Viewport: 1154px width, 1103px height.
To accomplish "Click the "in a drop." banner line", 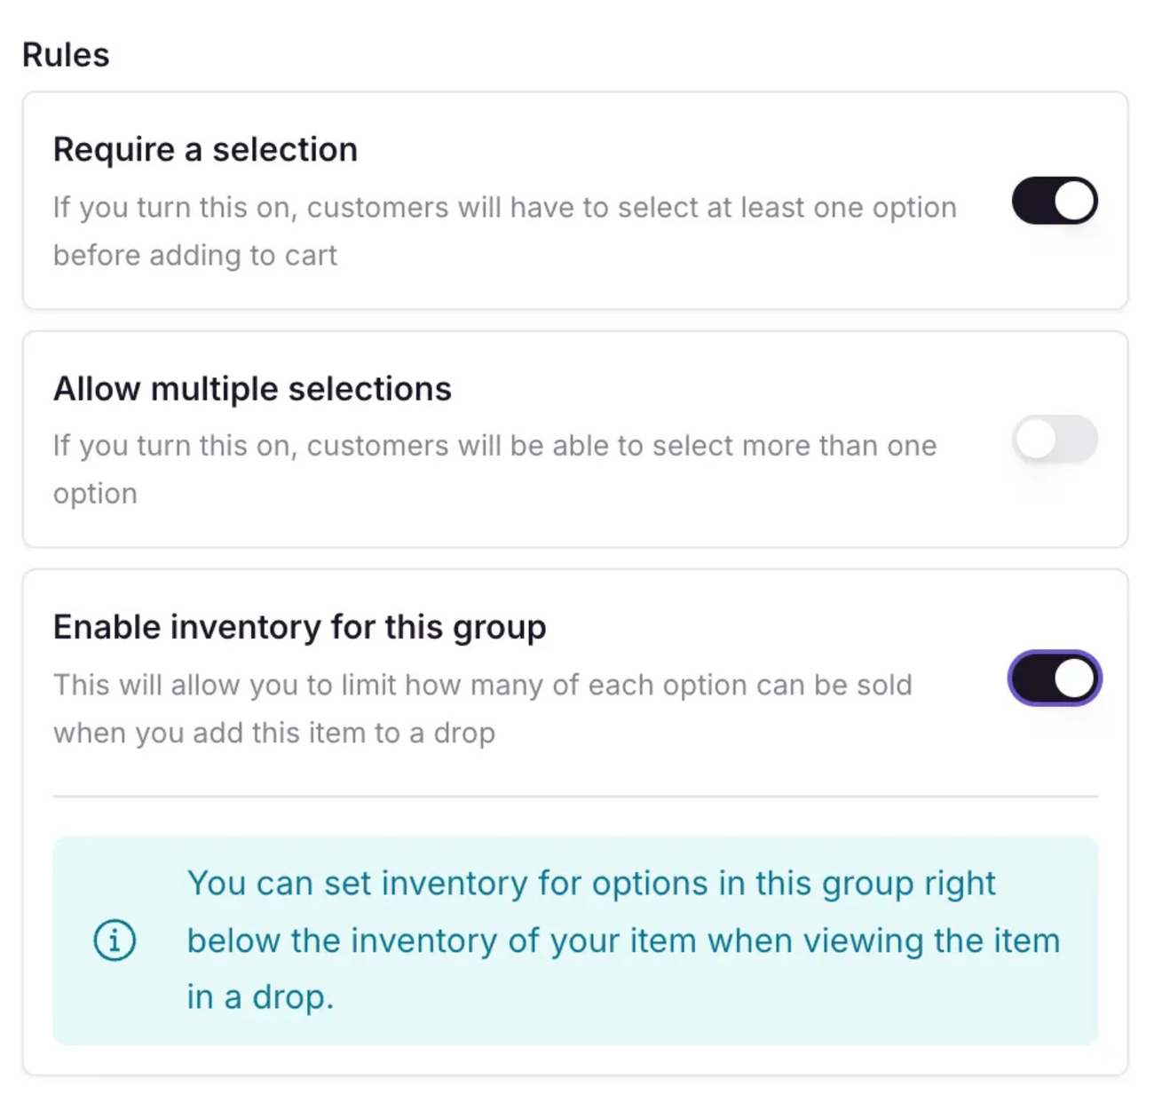I will [260, 997].
